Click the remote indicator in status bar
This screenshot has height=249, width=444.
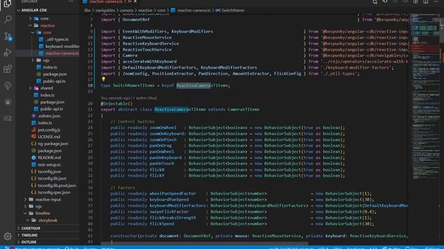[x=7, y=248]
